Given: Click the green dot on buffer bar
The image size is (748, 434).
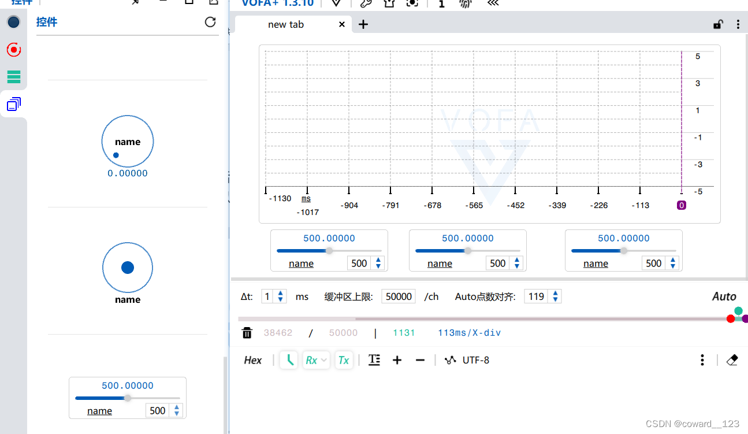Looking at the screenshot, I should (738, 311).
